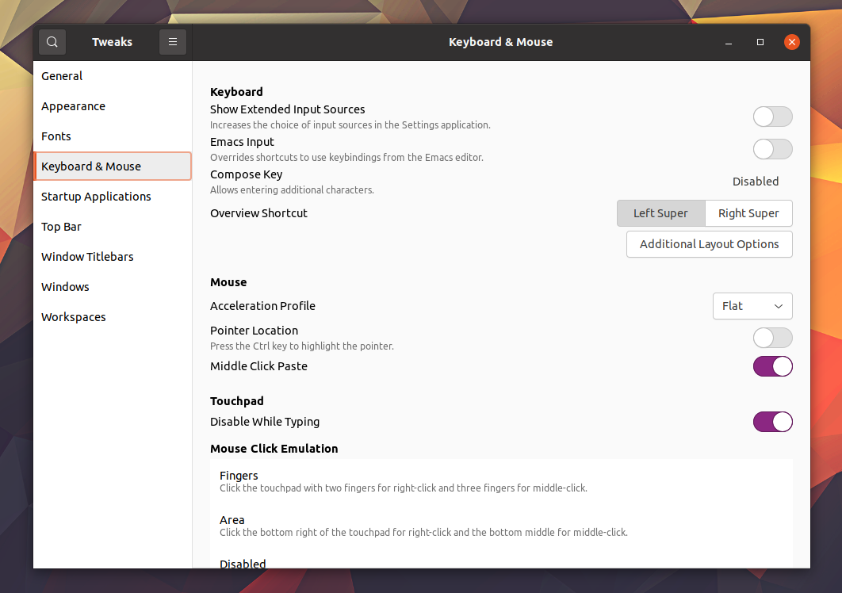The image size is (842, 593).
Task: Click the General section in the sidebar
Action: (62, 75)
